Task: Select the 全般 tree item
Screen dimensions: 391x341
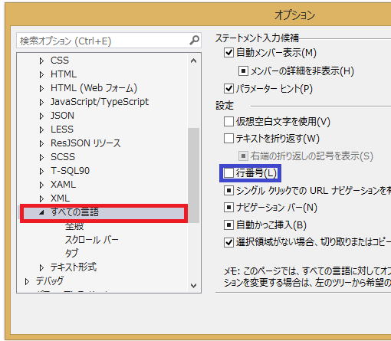Action: point(74,226)
